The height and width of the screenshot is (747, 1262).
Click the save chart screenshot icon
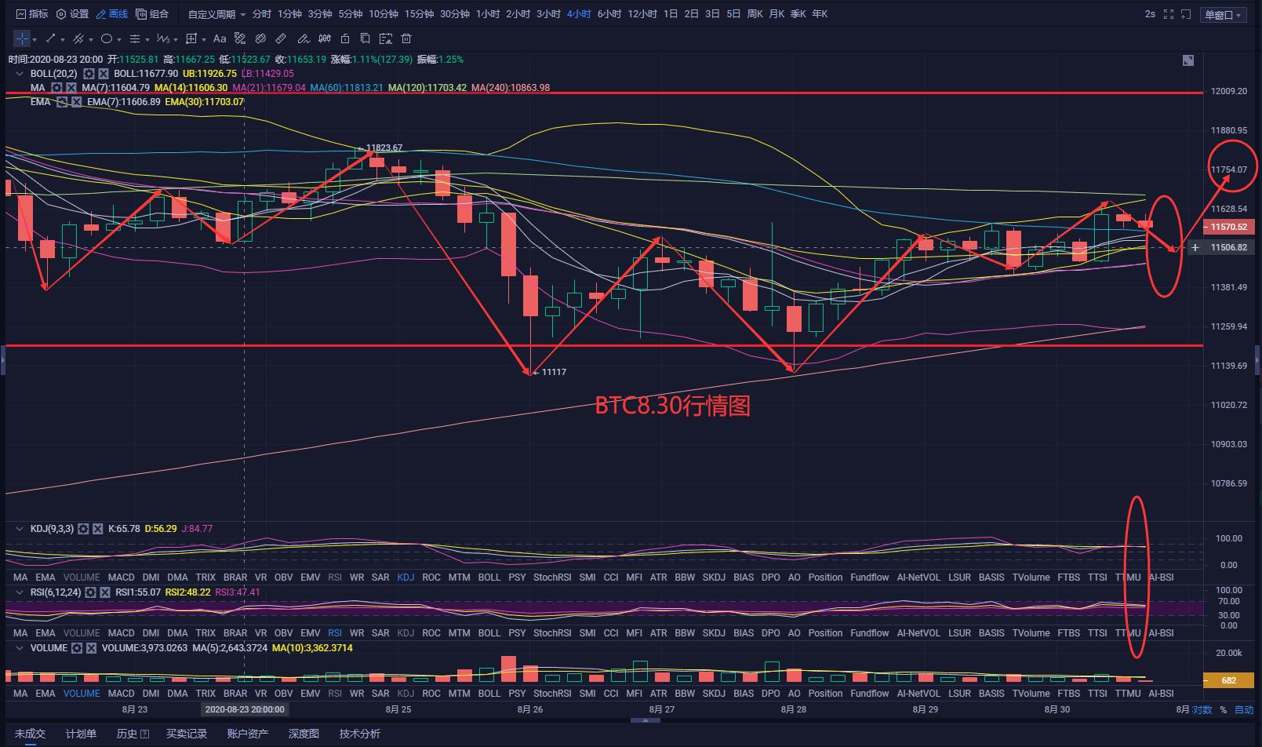[x=385, y=38]
